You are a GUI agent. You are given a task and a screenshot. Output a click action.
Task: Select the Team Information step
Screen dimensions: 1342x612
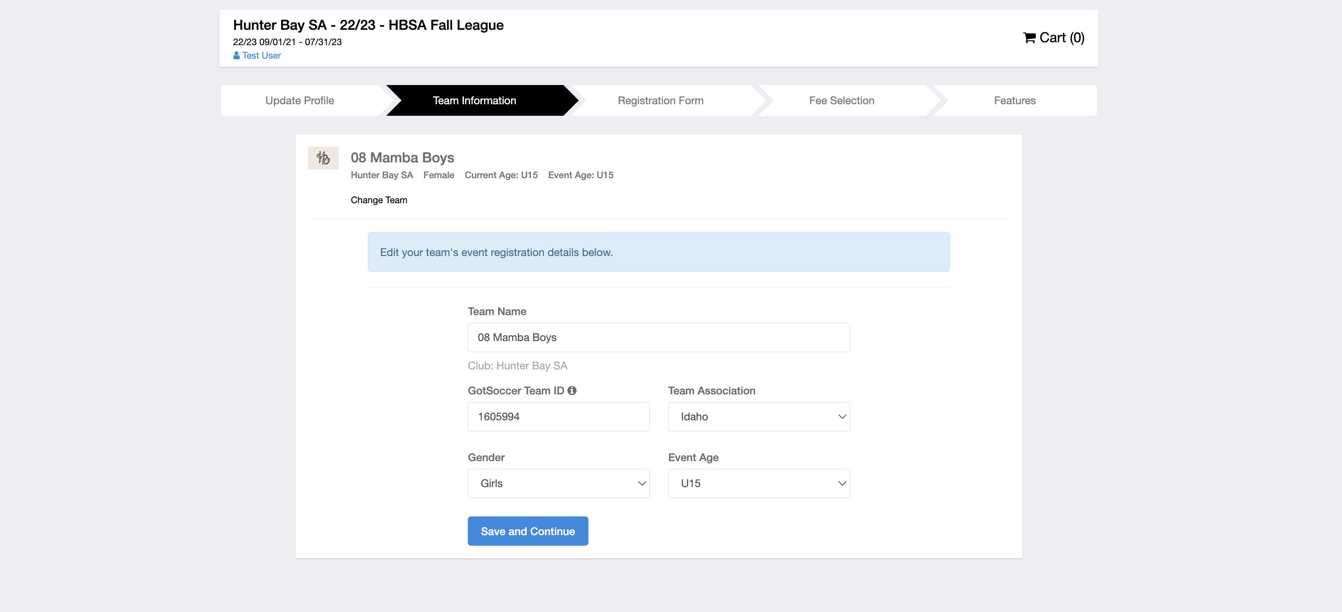tap(475, 100)
